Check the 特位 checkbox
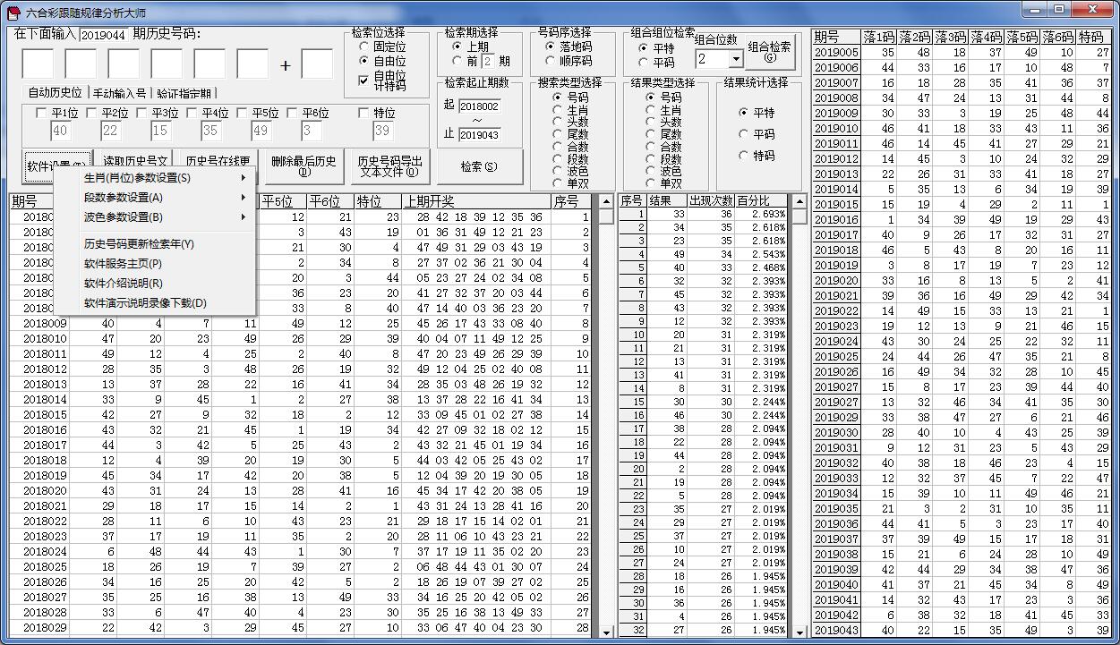 [363, 114]
